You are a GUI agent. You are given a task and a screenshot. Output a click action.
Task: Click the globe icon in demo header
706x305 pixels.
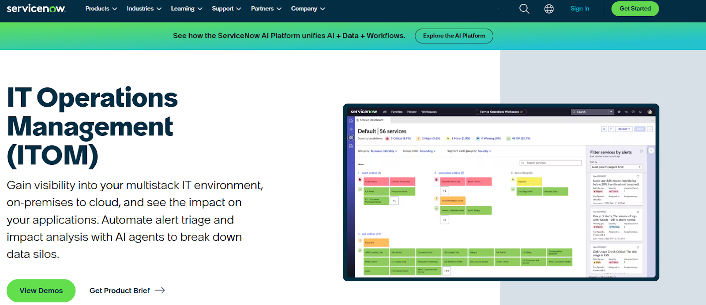tap(619, 112)
